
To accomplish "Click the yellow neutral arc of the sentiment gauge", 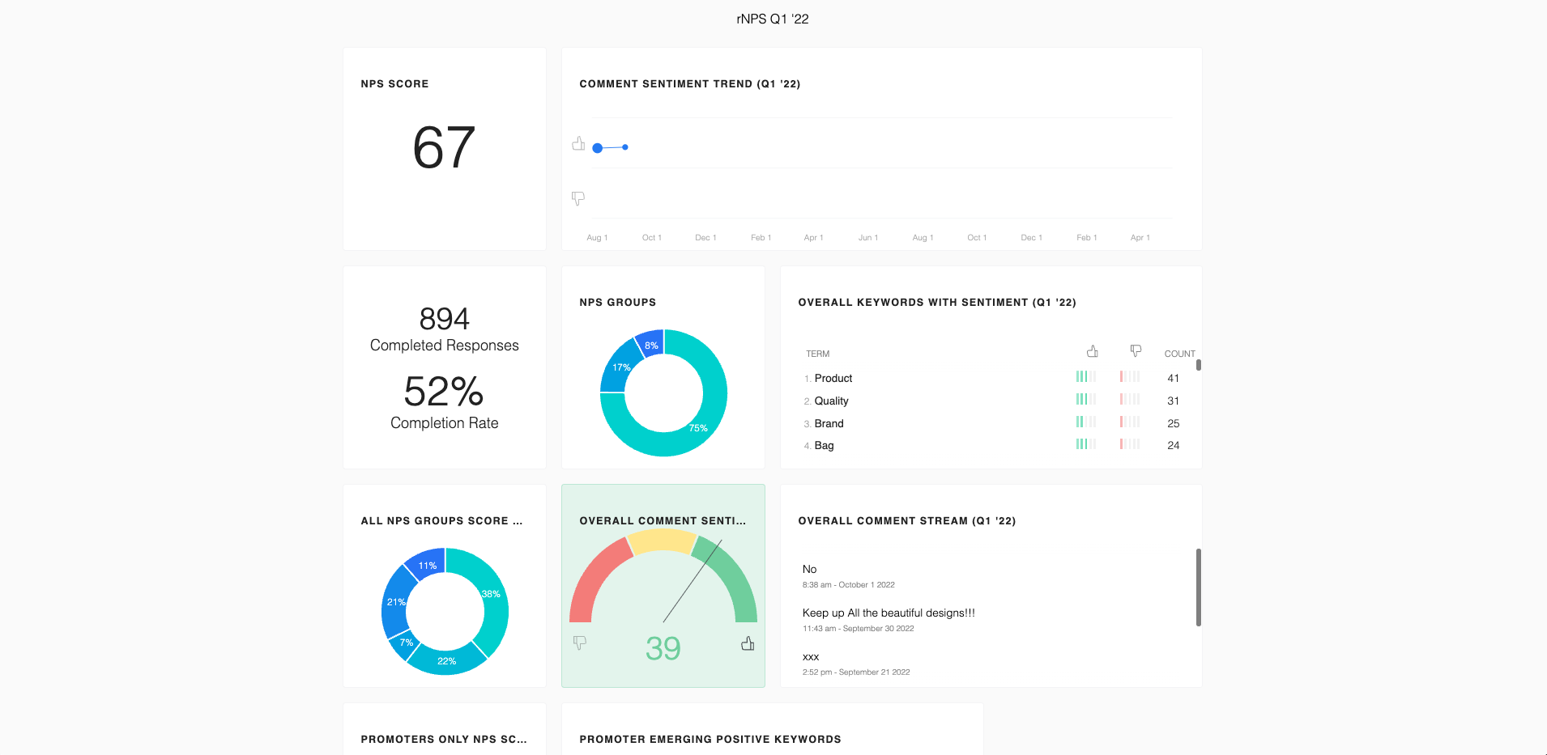I will [663, 541].
